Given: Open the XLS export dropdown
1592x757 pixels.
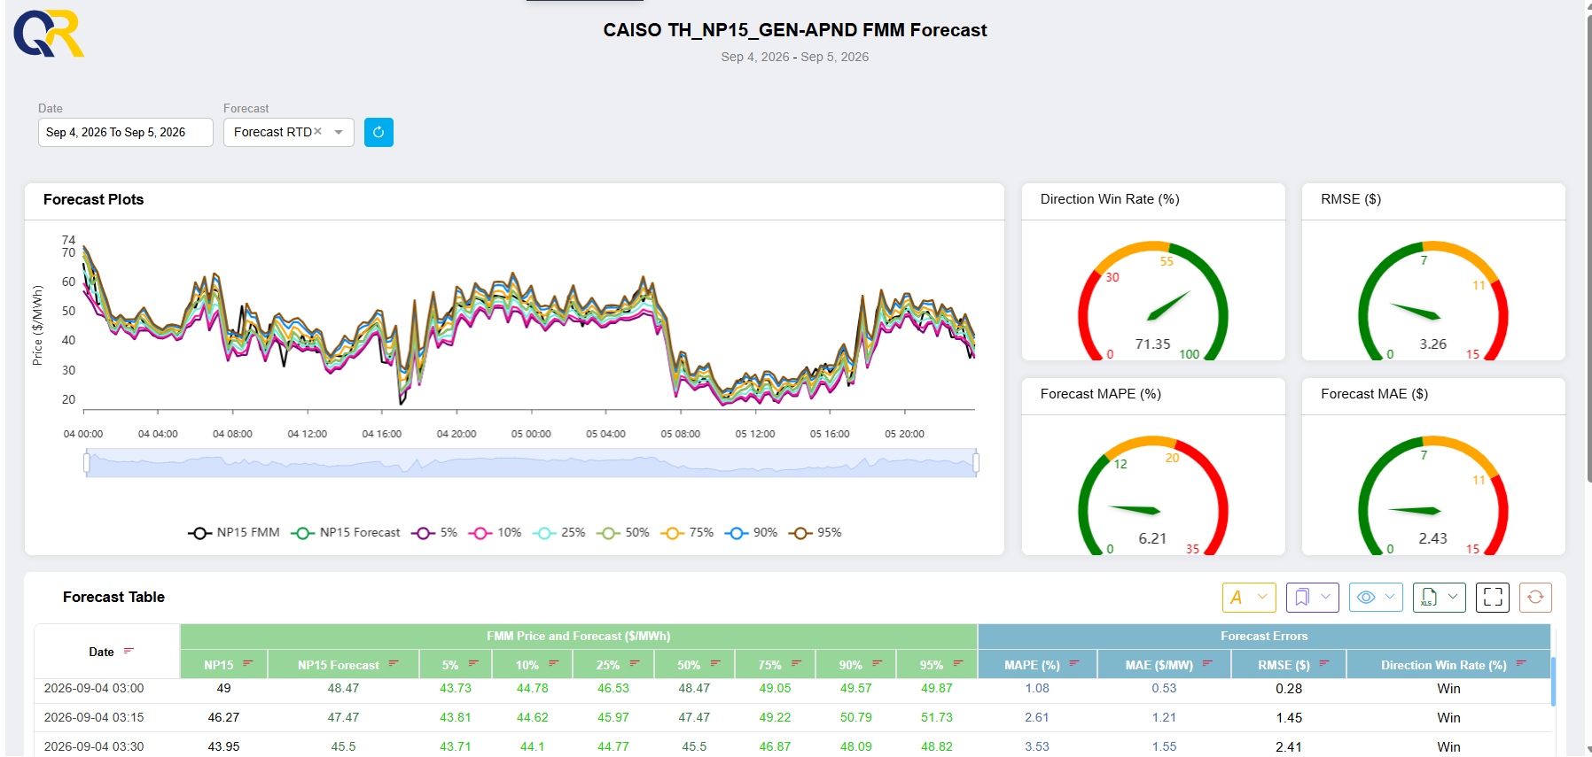Looking at the screenshot, I should pyautogui.click(x=1440, y=598).
